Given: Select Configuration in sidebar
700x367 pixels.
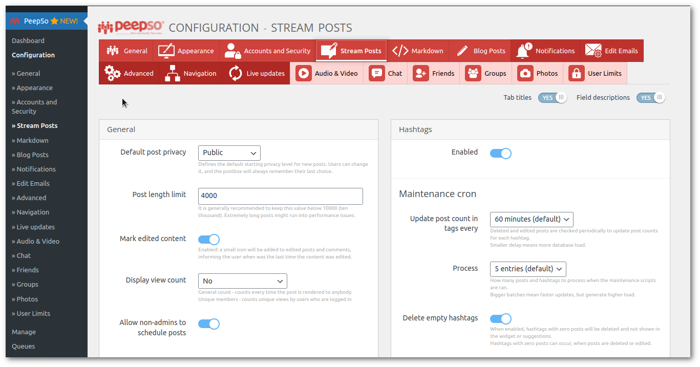Looking at the screenshot, I should pos(33,55).
